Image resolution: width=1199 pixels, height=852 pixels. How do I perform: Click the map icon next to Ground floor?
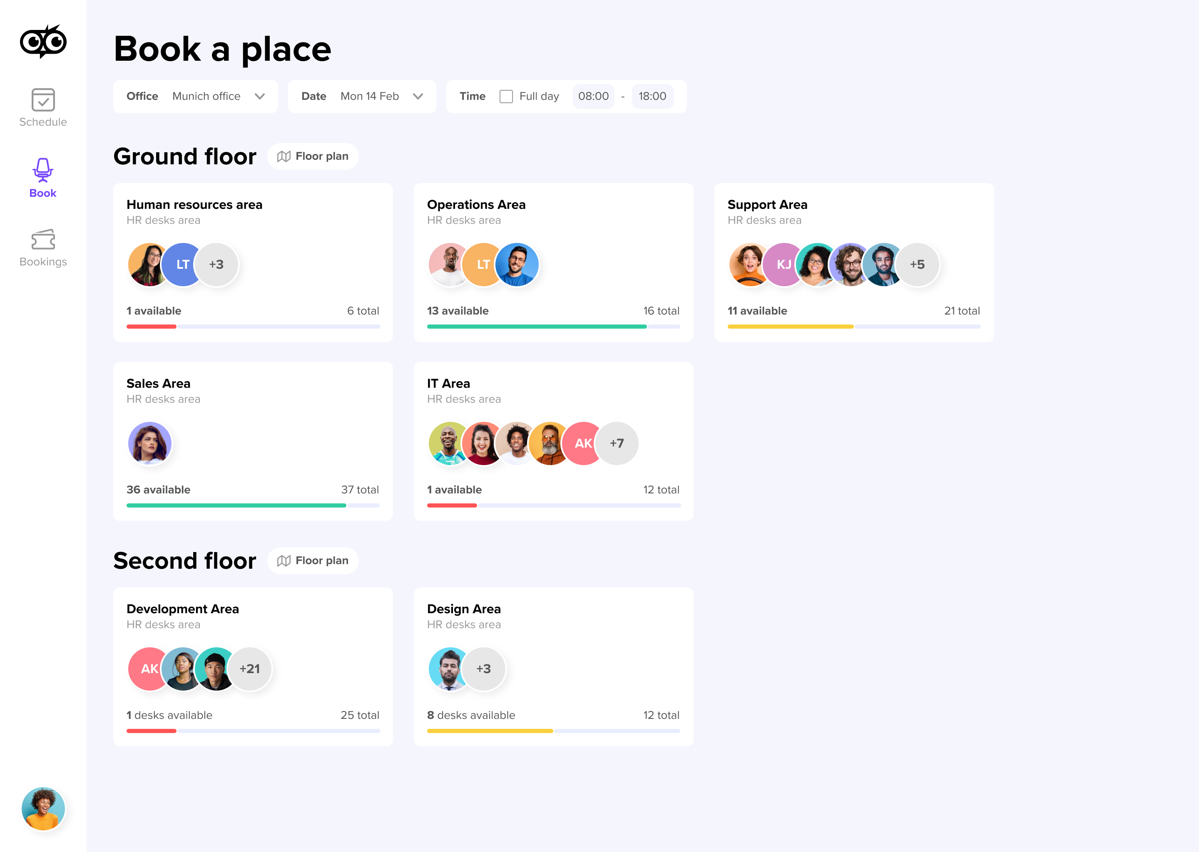(x=284, y=156)
